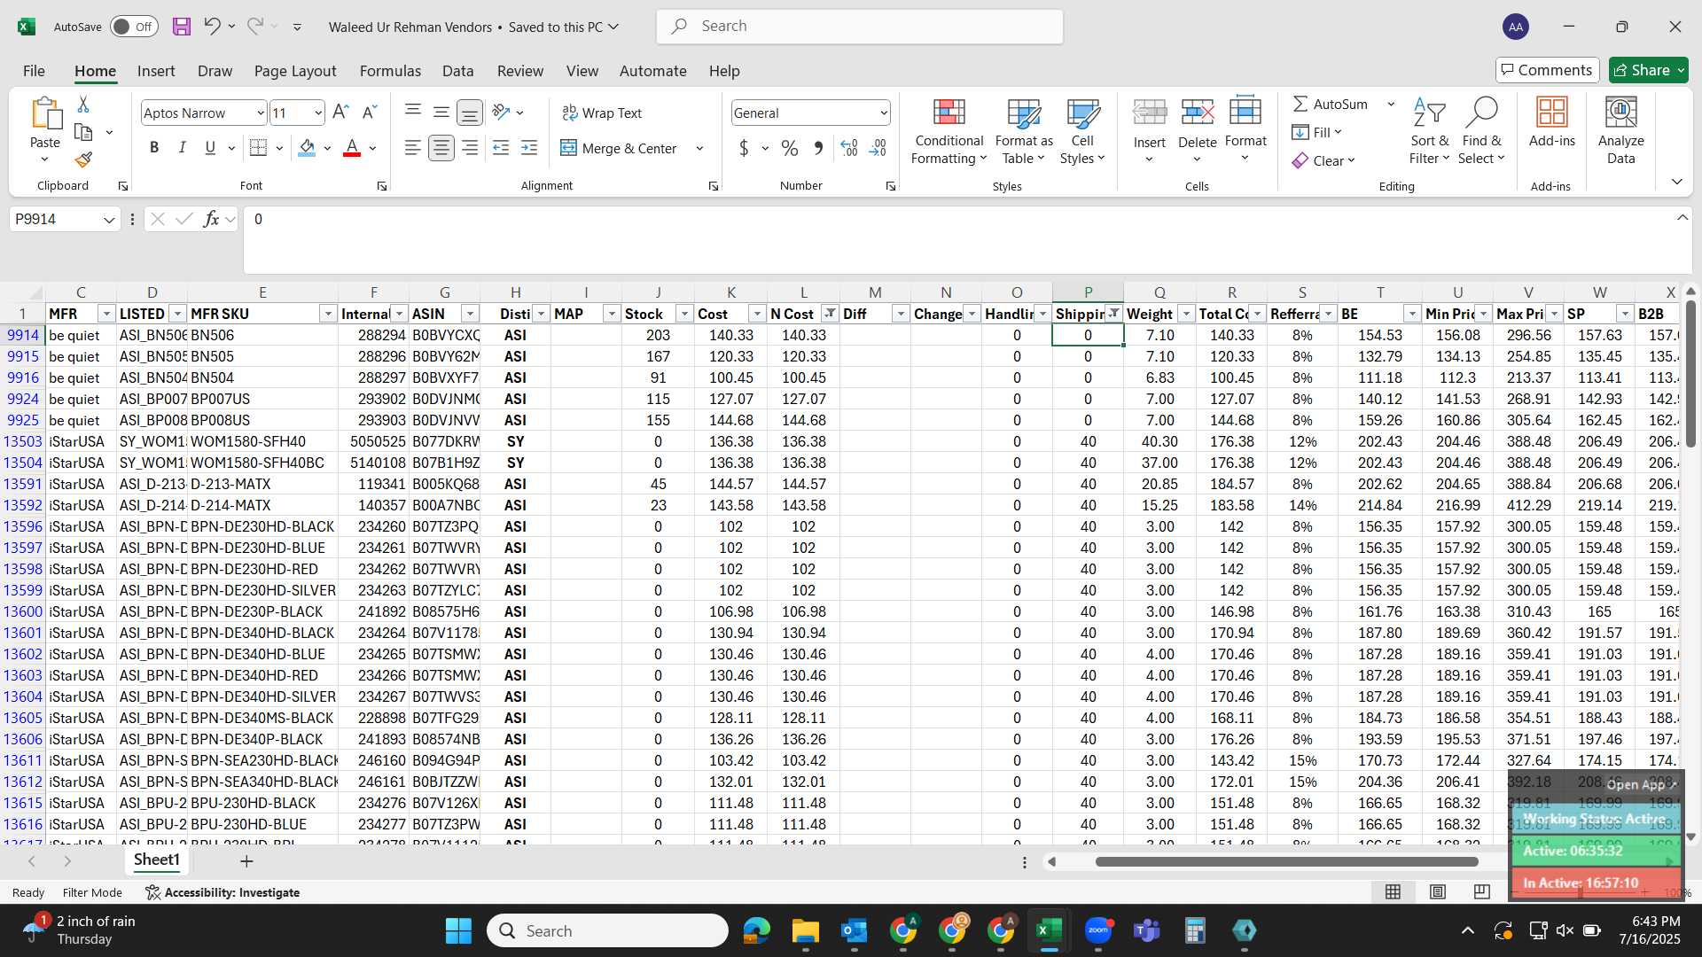This screenshot has width=1702, height=957.
Task: Toggle Center horizontal alignment
Action: pyautogui.click(x=441, y=148)
